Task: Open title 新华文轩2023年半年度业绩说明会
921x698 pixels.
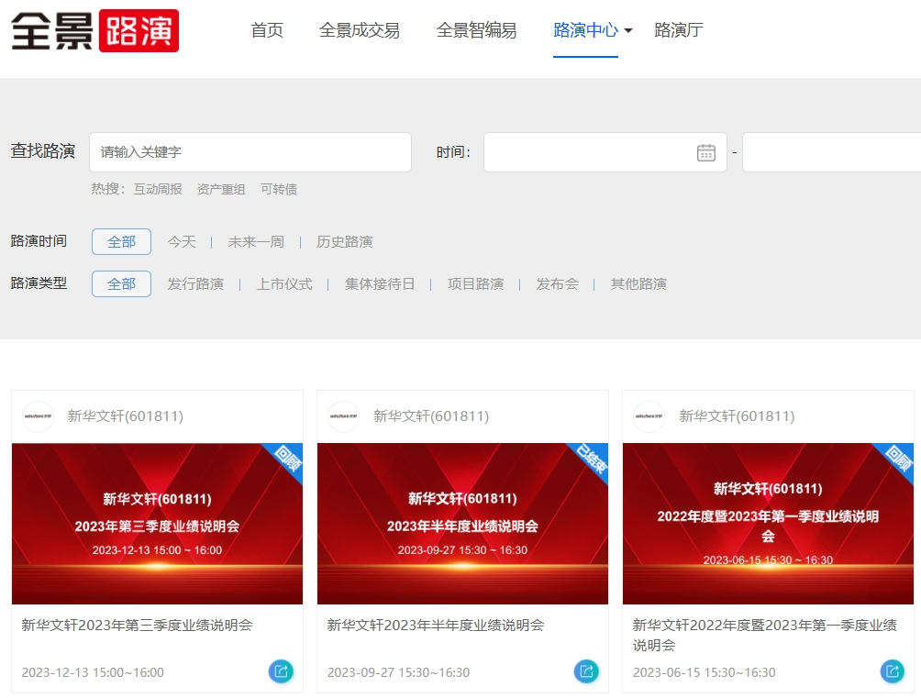Action: 435,626
